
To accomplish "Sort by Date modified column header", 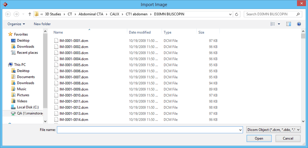I will click(140, 32).
